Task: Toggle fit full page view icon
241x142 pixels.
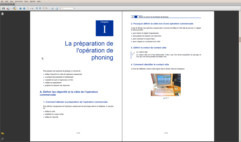Action: click(x=57, y=8)
